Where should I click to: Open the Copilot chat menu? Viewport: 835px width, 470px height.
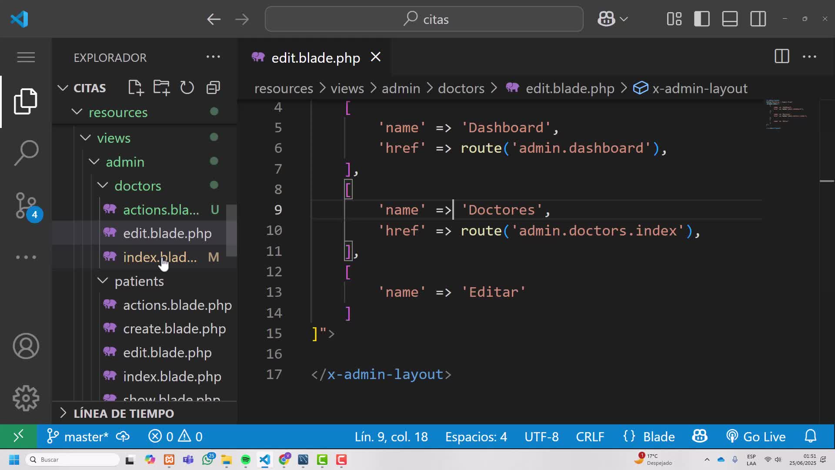click(x=613, y=19)
